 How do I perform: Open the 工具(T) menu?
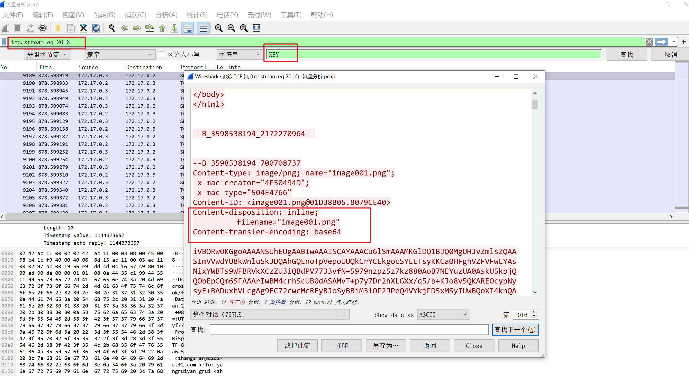coord(291,15)
